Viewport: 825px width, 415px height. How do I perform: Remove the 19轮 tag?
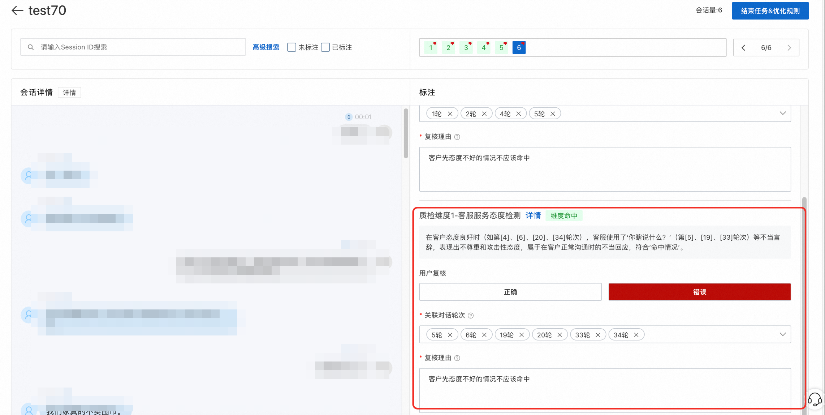522,335
